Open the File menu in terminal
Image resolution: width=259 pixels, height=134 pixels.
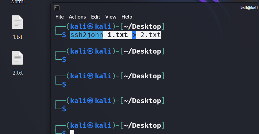coord(60,17)
